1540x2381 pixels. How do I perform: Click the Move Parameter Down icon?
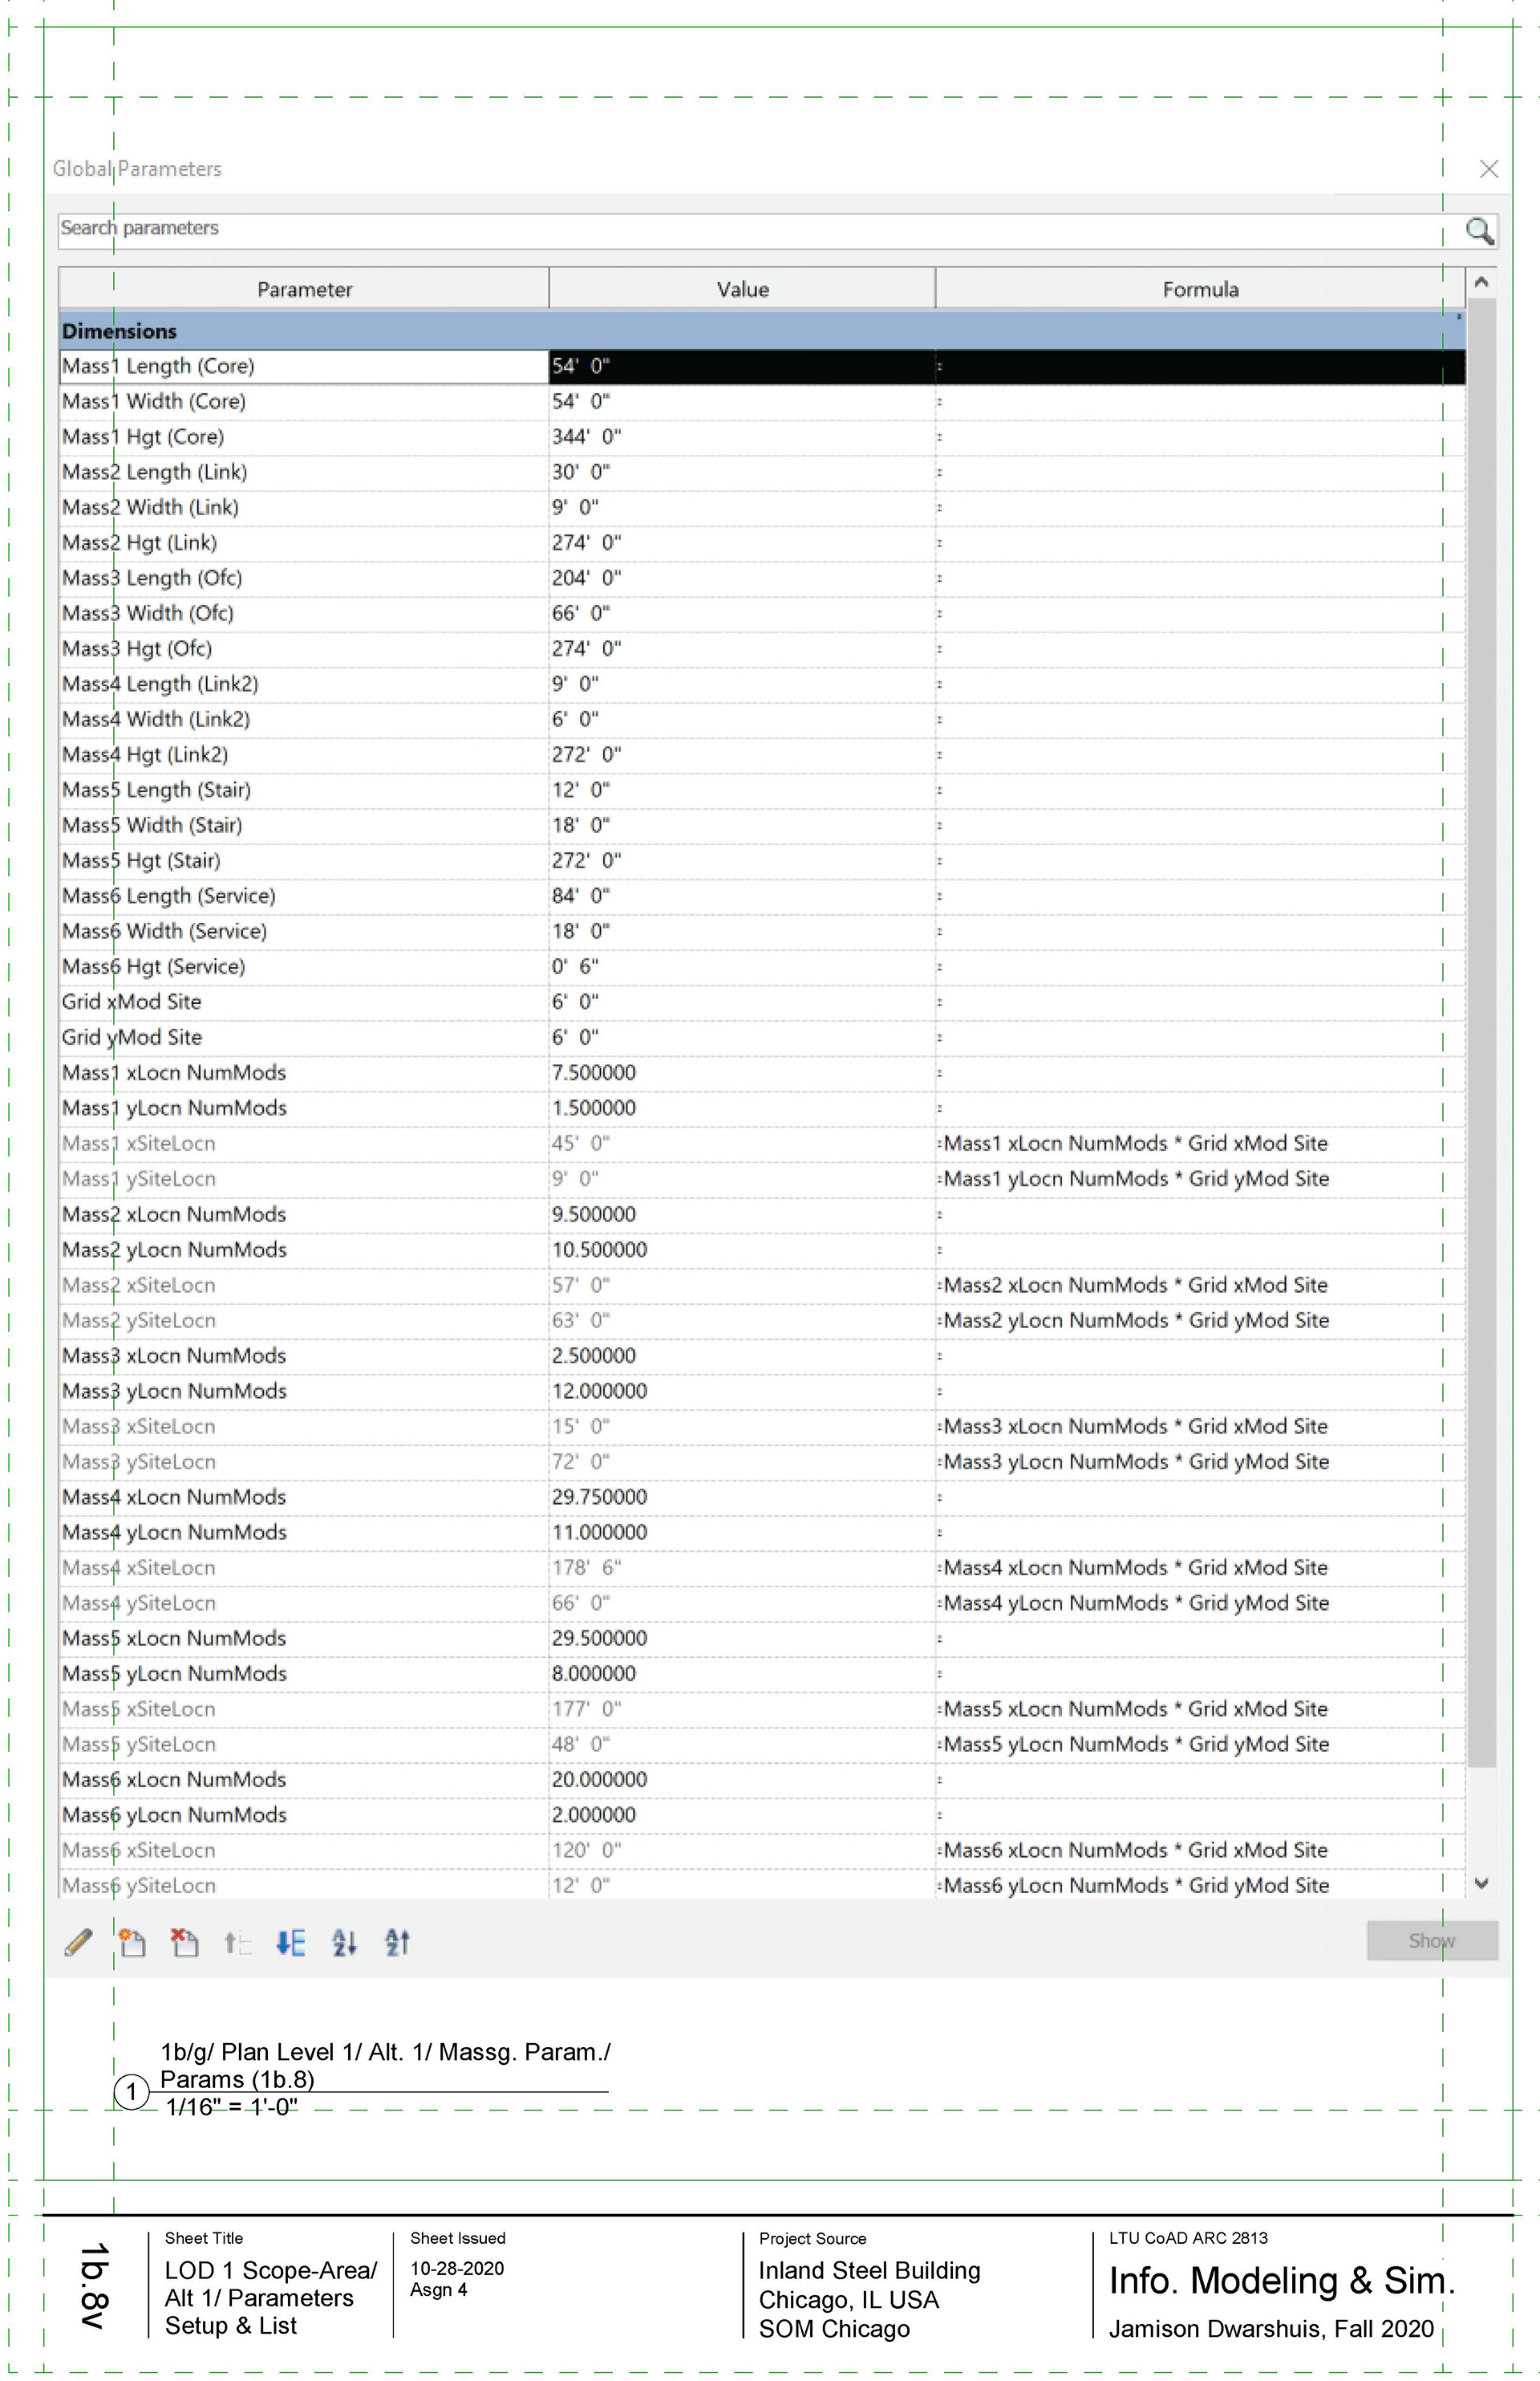[x=290, y=1942]
